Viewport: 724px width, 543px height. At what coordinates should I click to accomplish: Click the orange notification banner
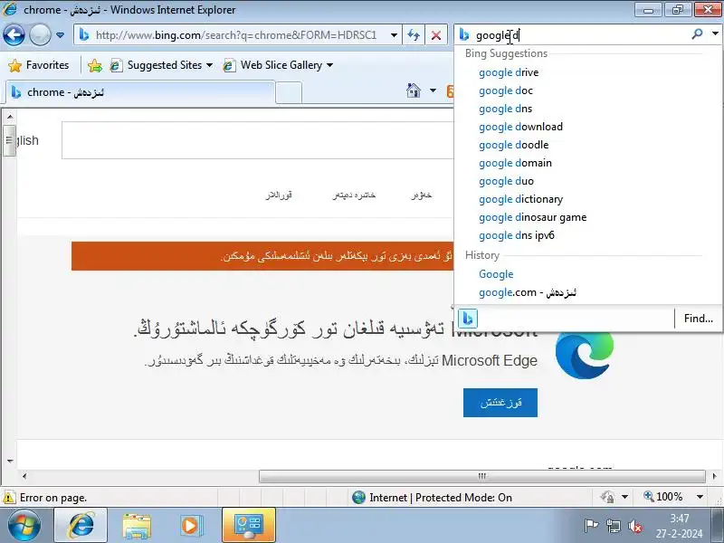click(262, 256)
